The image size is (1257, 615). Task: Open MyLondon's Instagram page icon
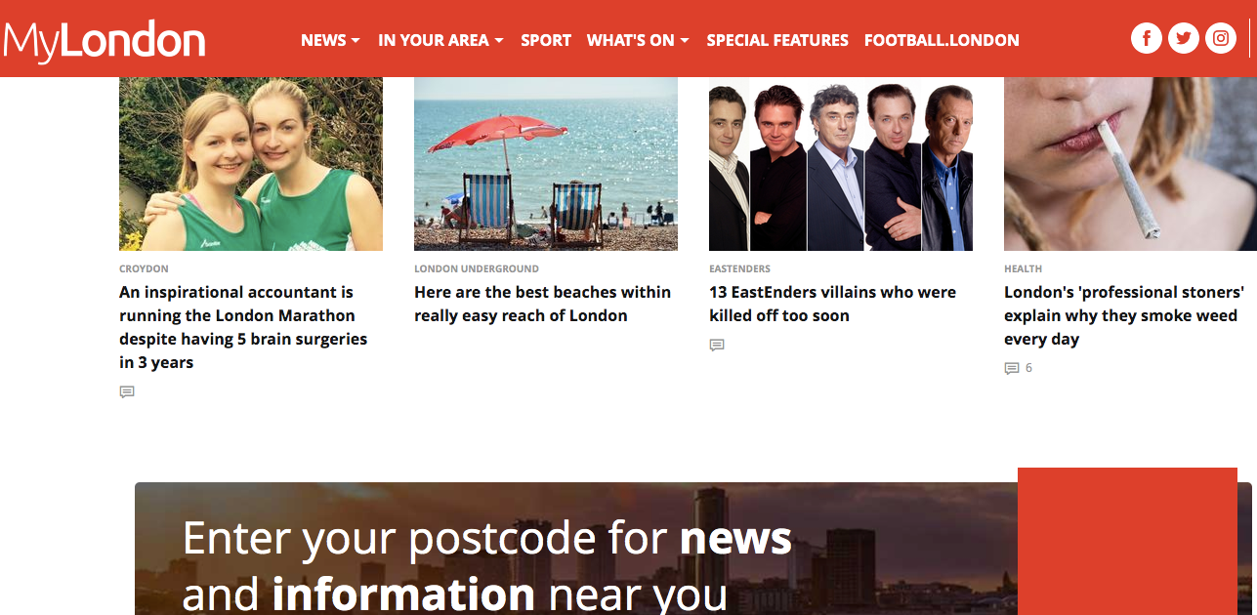click(x=1221, y=39)
